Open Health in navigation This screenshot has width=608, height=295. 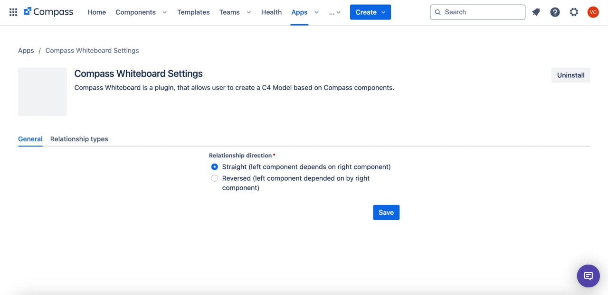[271, 12]
